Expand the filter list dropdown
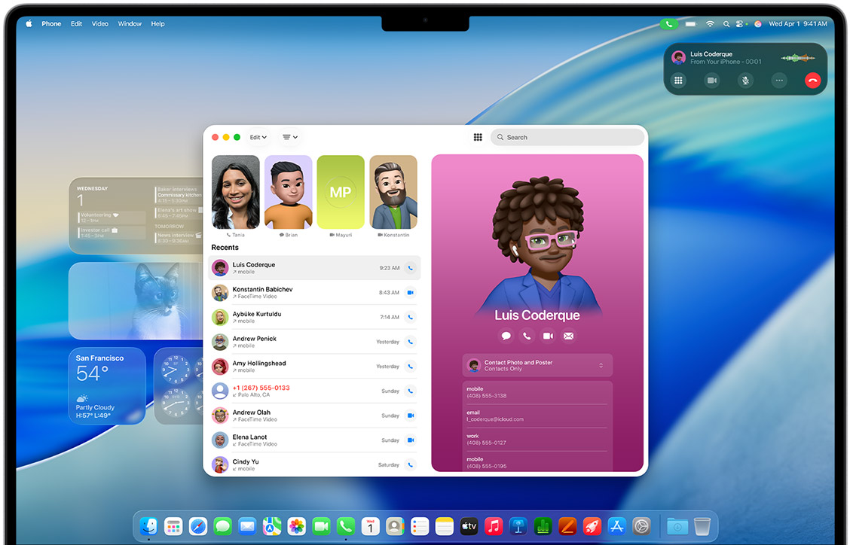Screen dimensions: 850x545 [x=289, y=137]
